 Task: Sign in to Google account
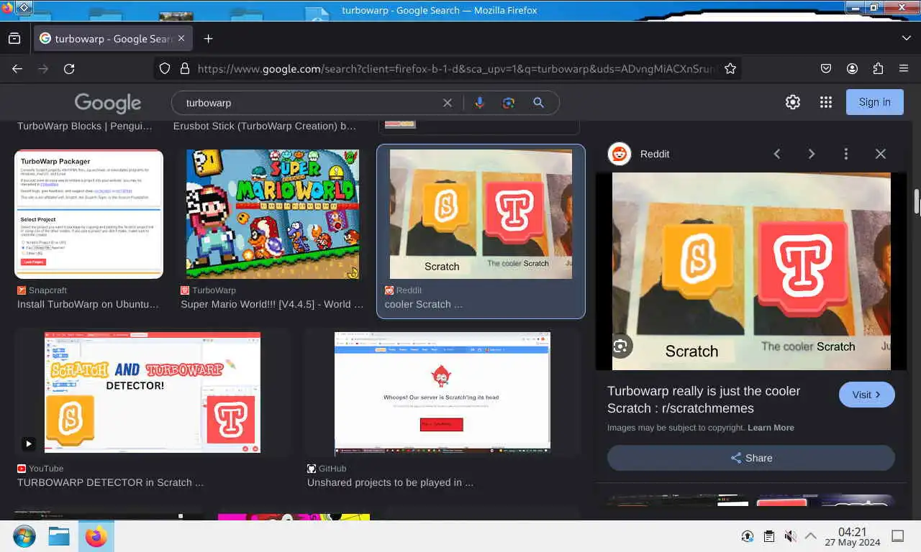point(875,102)
